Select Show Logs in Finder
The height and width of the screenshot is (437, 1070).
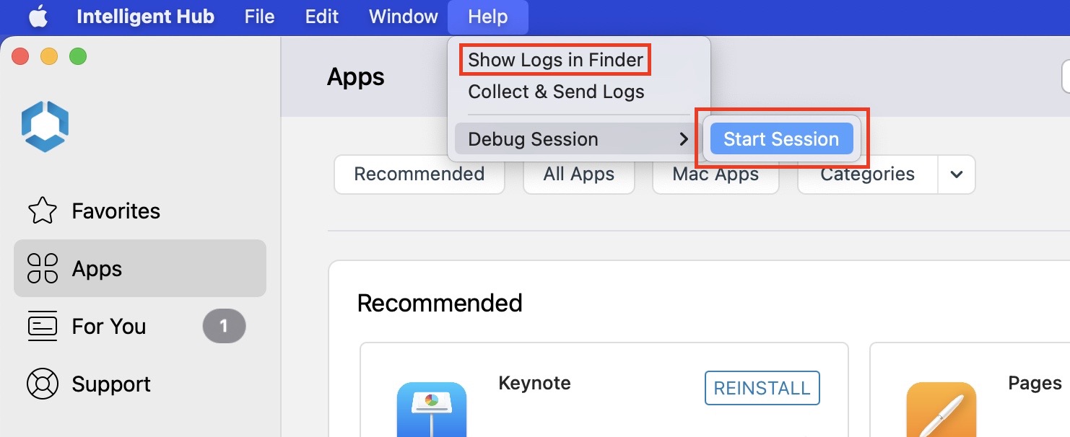tap(554, 60)
